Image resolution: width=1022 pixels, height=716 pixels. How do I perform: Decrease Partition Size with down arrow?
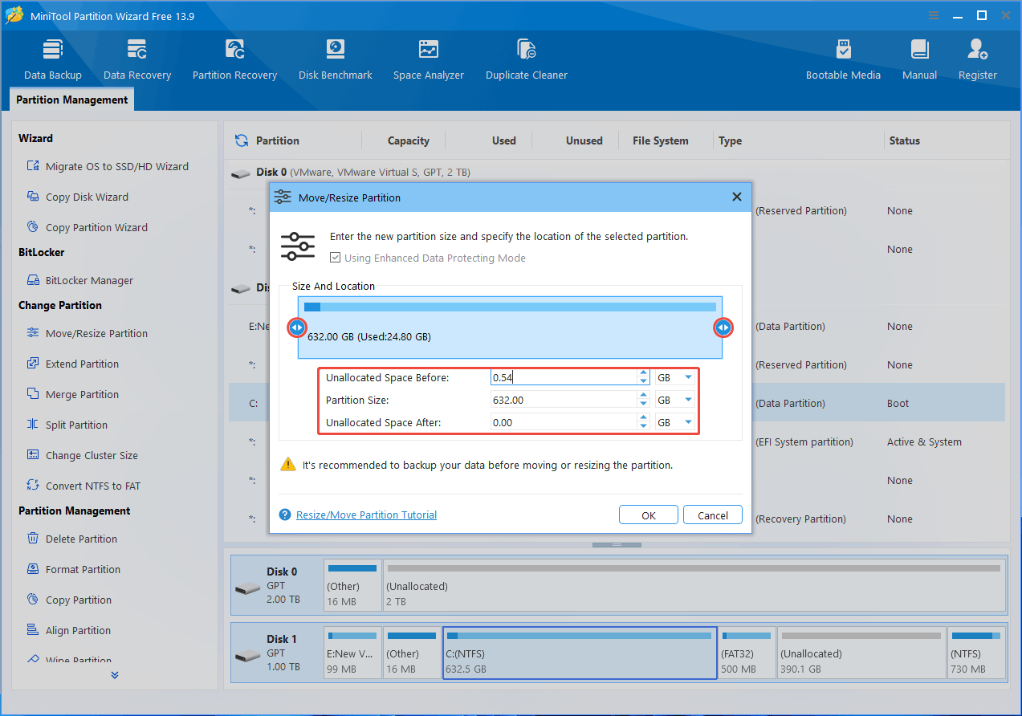click(643, 404)
